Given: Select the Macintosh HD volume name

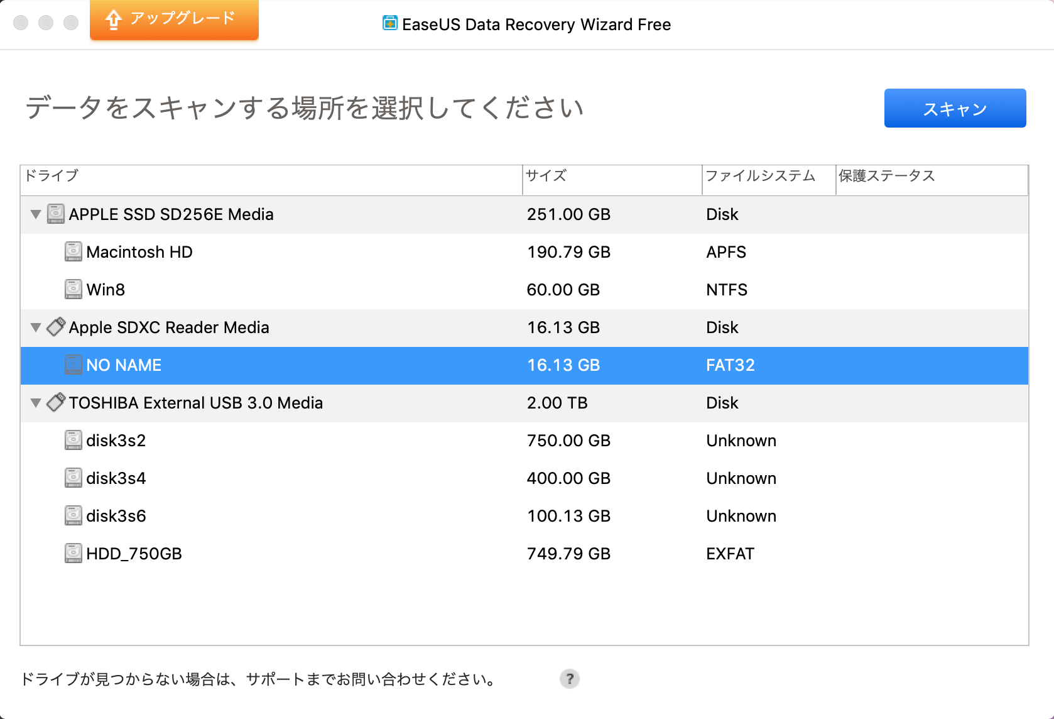Looking at the screenshot, I should click(139, 252).
